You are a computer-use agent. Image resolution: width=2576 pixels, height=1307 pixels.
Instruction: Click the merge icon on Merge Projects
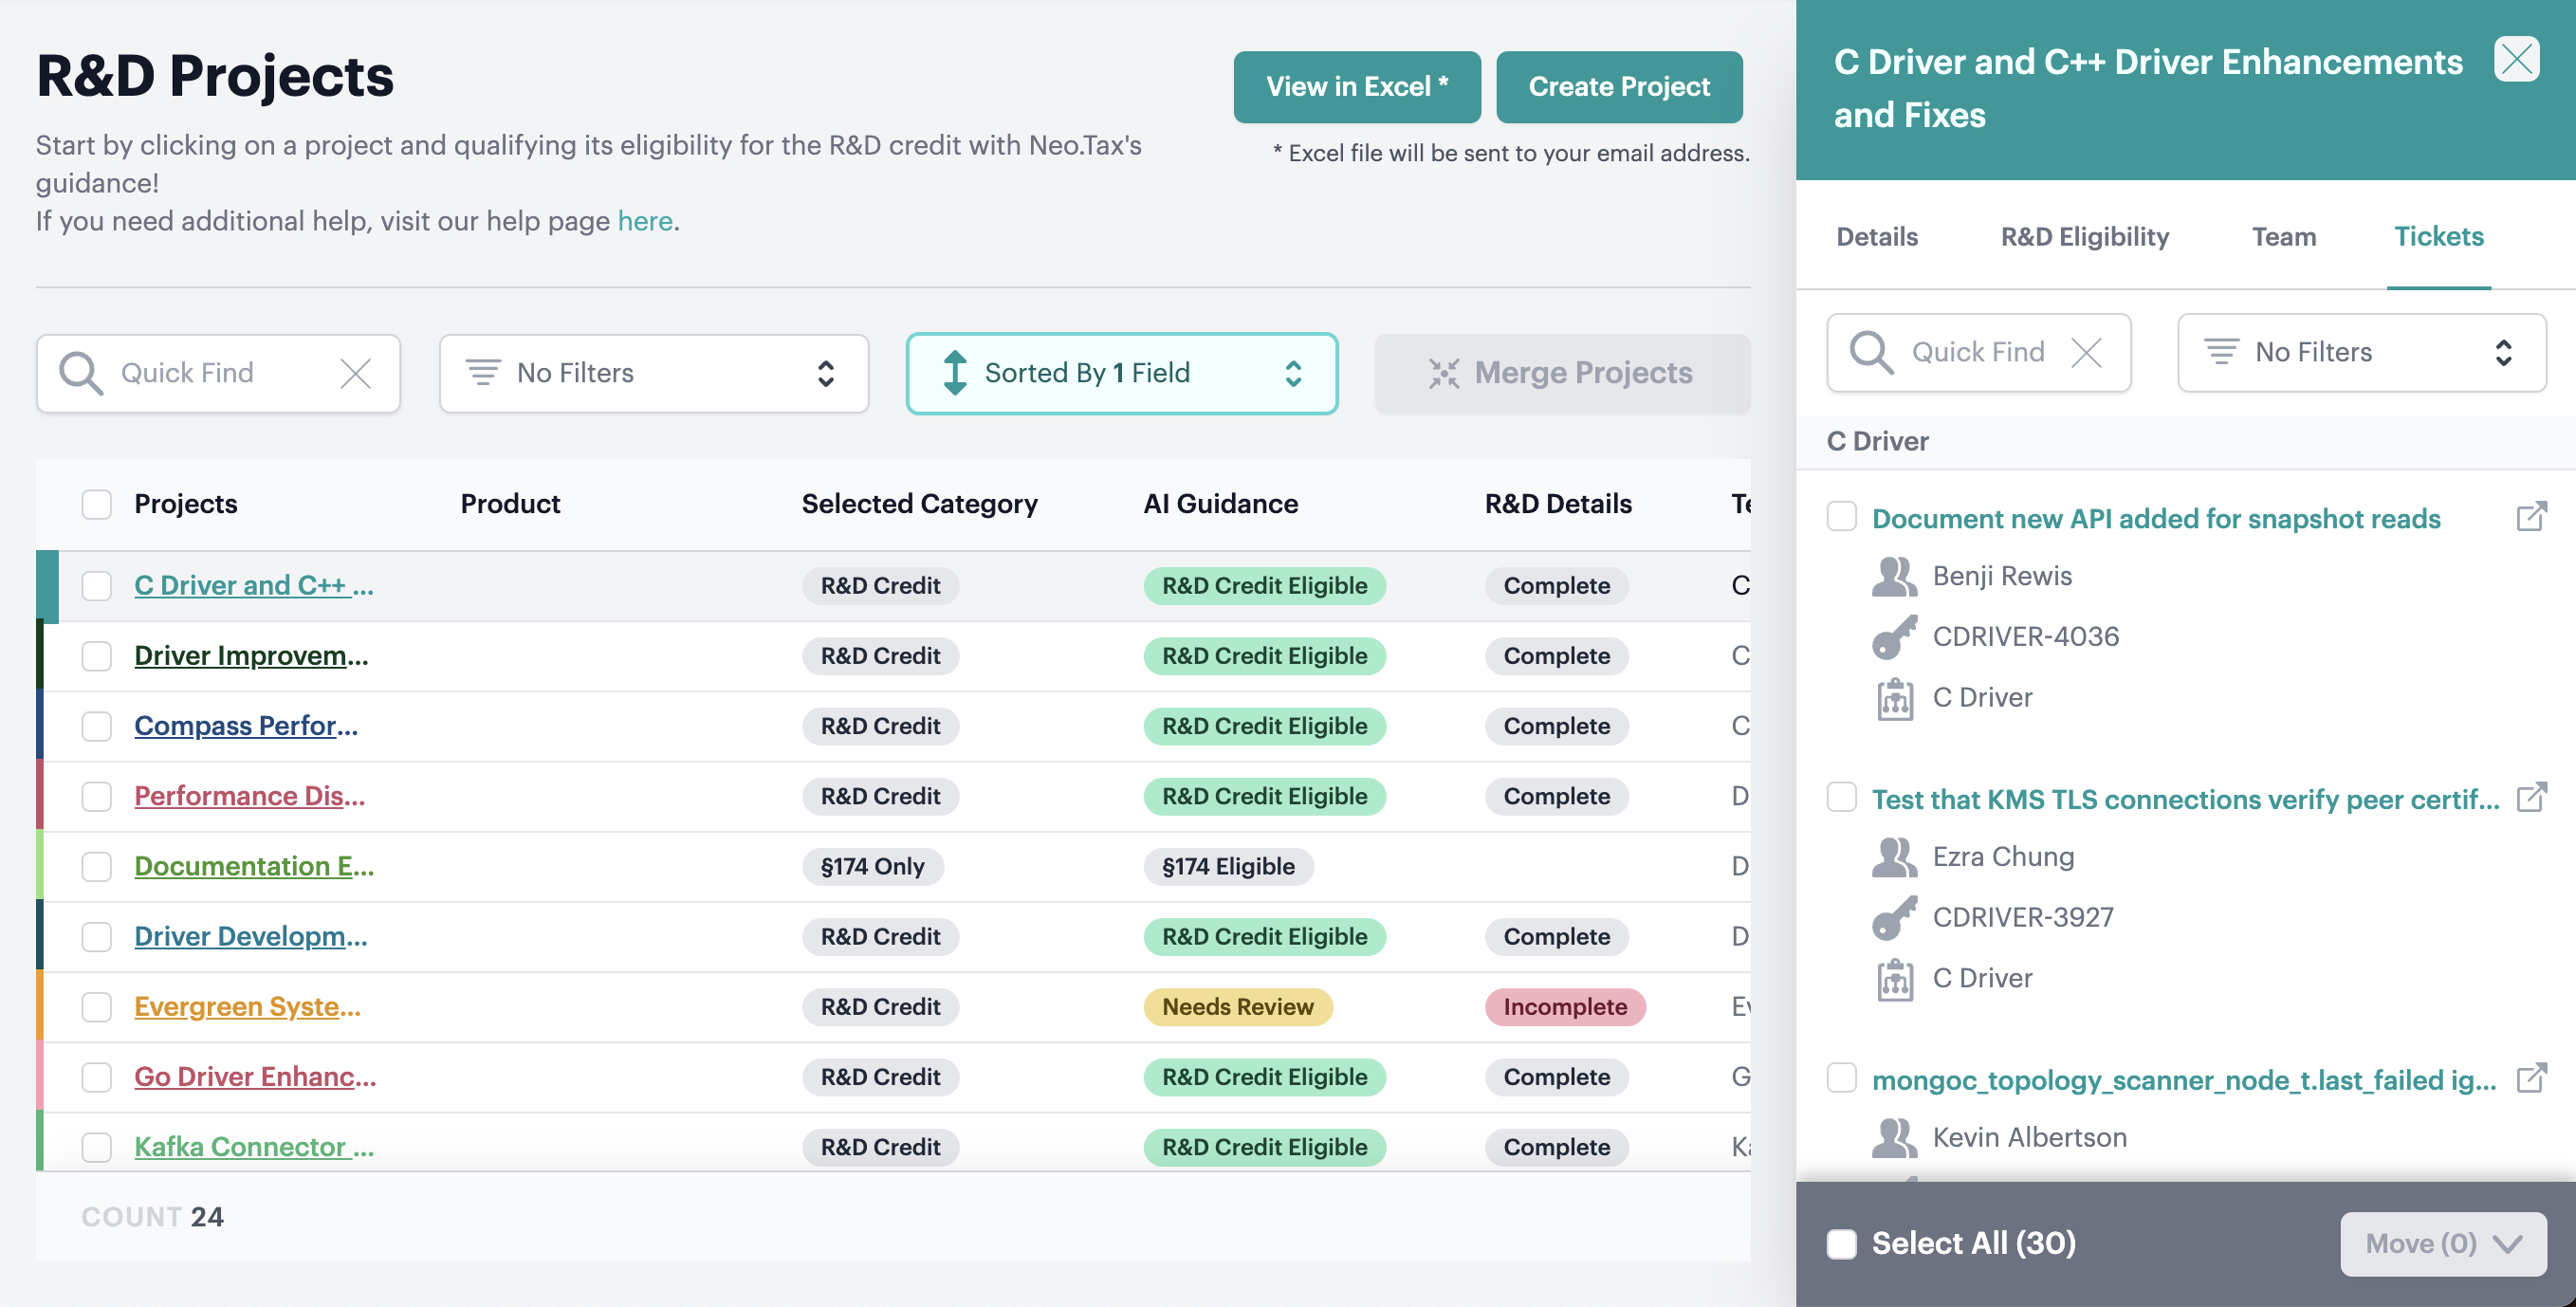coord(1444,373)
